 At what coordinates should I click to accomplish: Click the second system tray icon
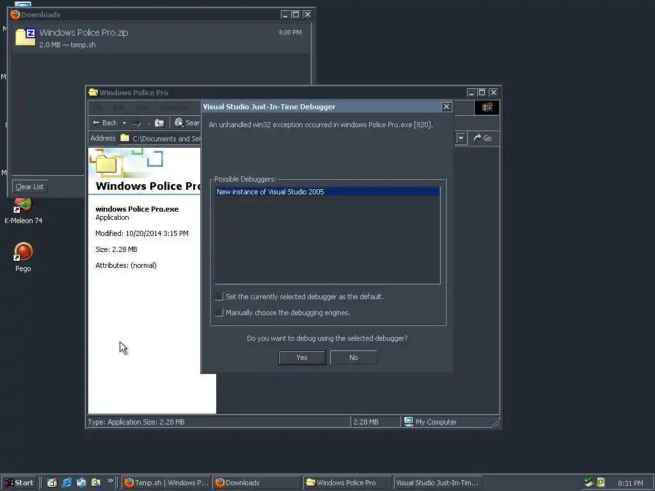(600, 483)
